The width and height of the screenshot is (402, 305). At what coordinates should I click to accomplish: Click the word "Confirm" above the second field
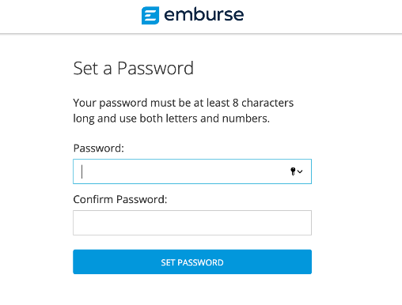tap(93, 199)
